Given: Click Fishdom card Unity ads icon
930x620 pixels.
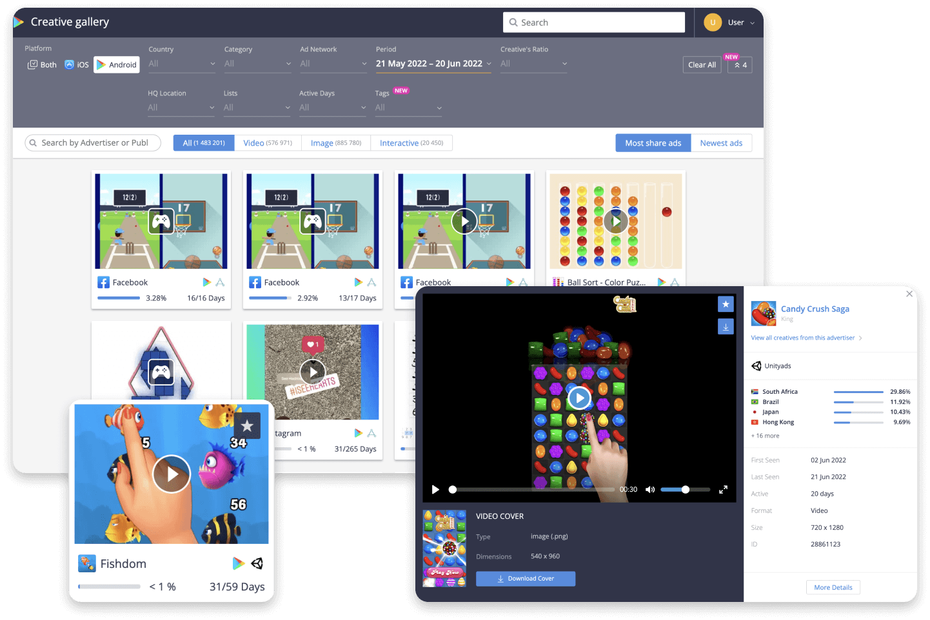Looking at the screenshot, I should tap(257, 563).
